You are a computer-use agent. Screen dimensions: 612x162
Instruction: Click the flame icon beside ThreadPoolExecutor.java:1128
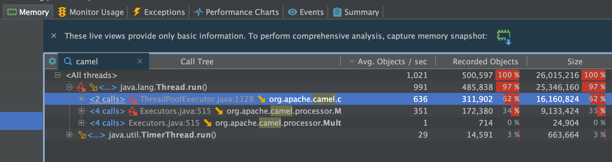click(x=133, y=99)
